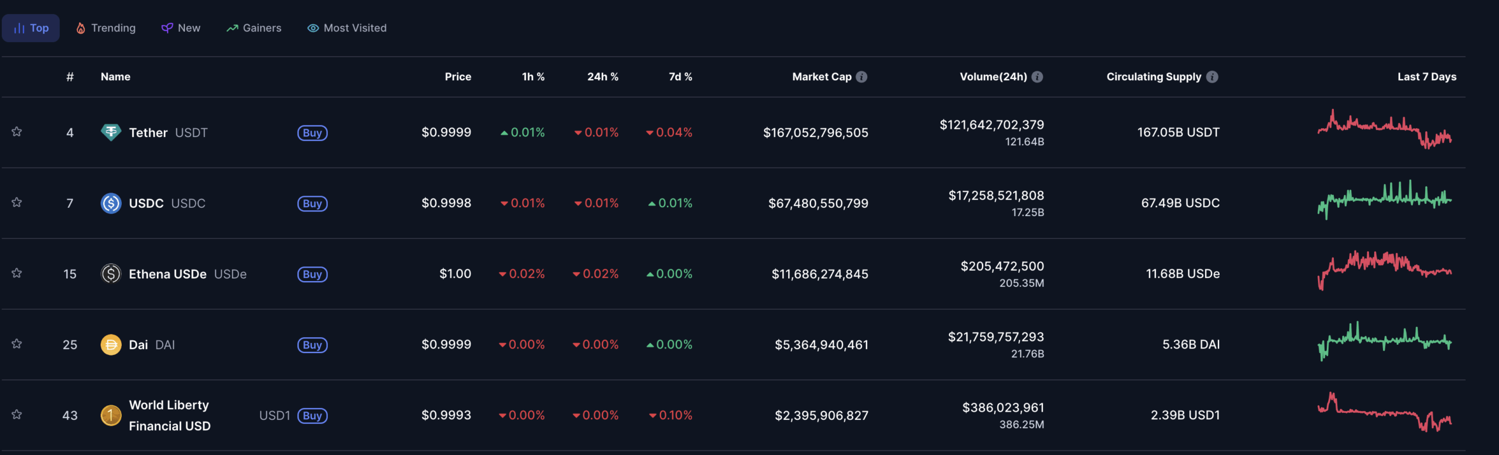This screenshot has width=1499, height=455.
Task: Open the Tether name link
Action: tap(148, 133)
